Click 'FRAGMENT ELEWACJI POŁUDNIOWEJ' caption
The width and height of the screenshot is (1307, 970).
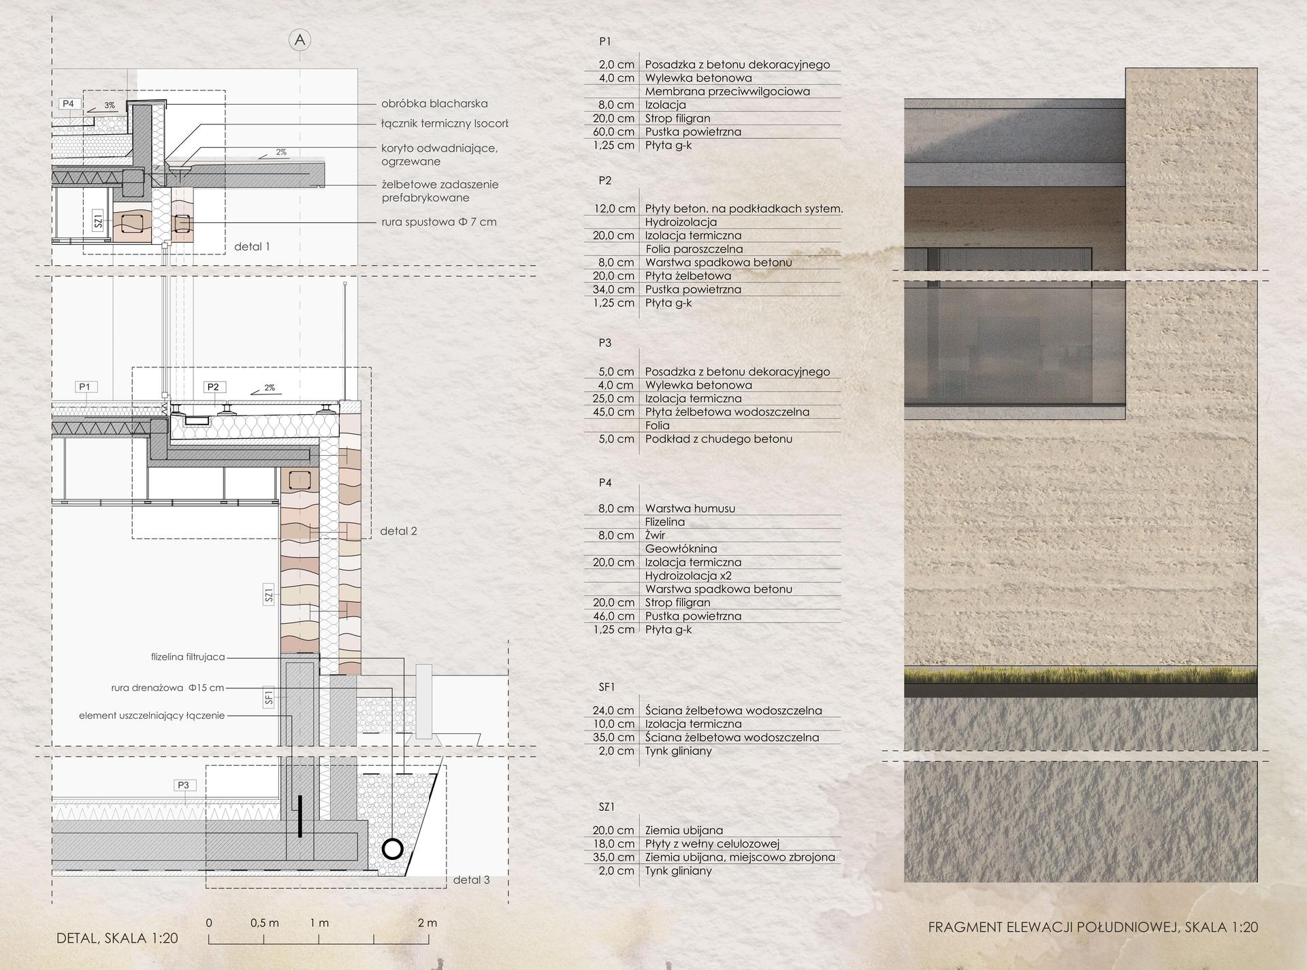1093,927
